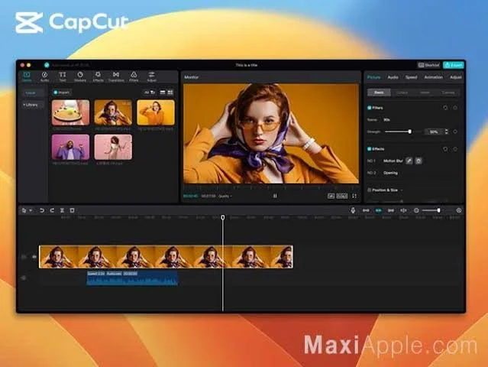
Task: Open the Quality dropdown in Monitor
Action: (x=225, y=196)
